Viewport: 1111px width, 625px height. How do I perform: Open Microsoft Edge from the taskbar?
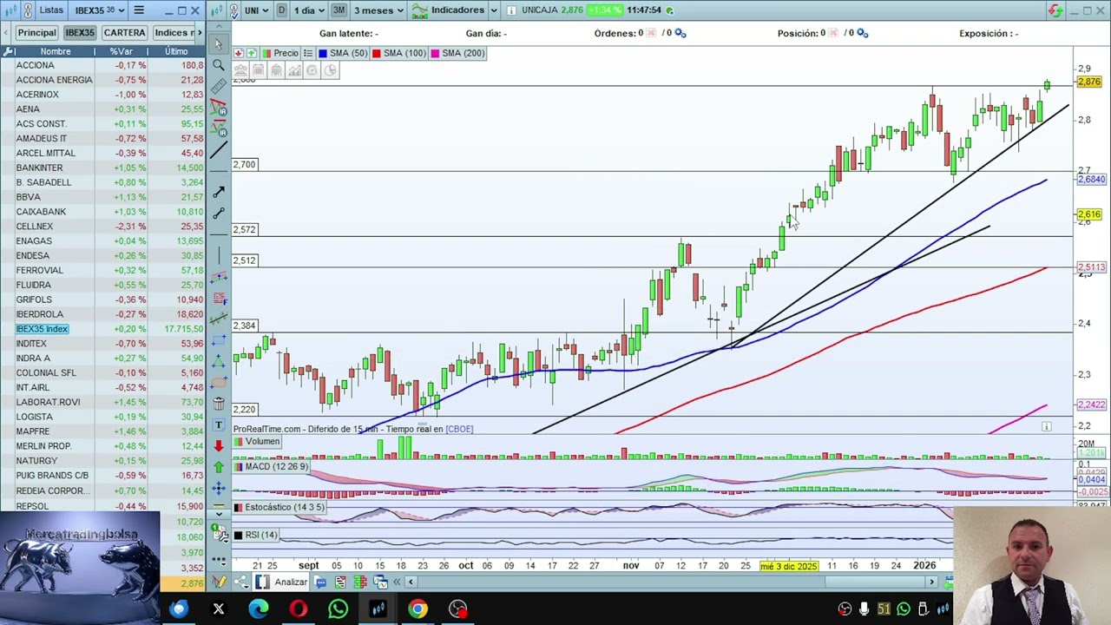(x=258, y=609)
